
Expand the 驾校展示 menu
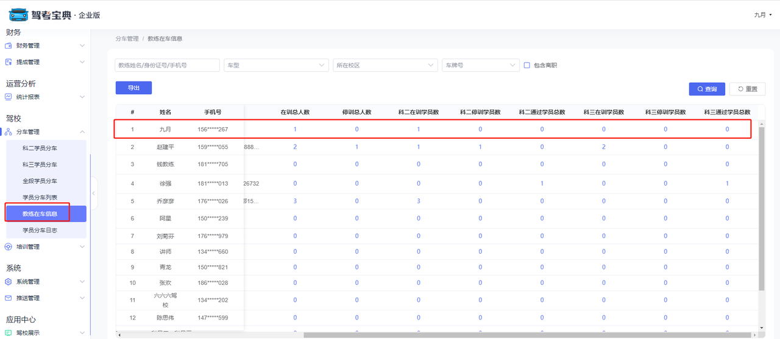click(x=82, y=333)
